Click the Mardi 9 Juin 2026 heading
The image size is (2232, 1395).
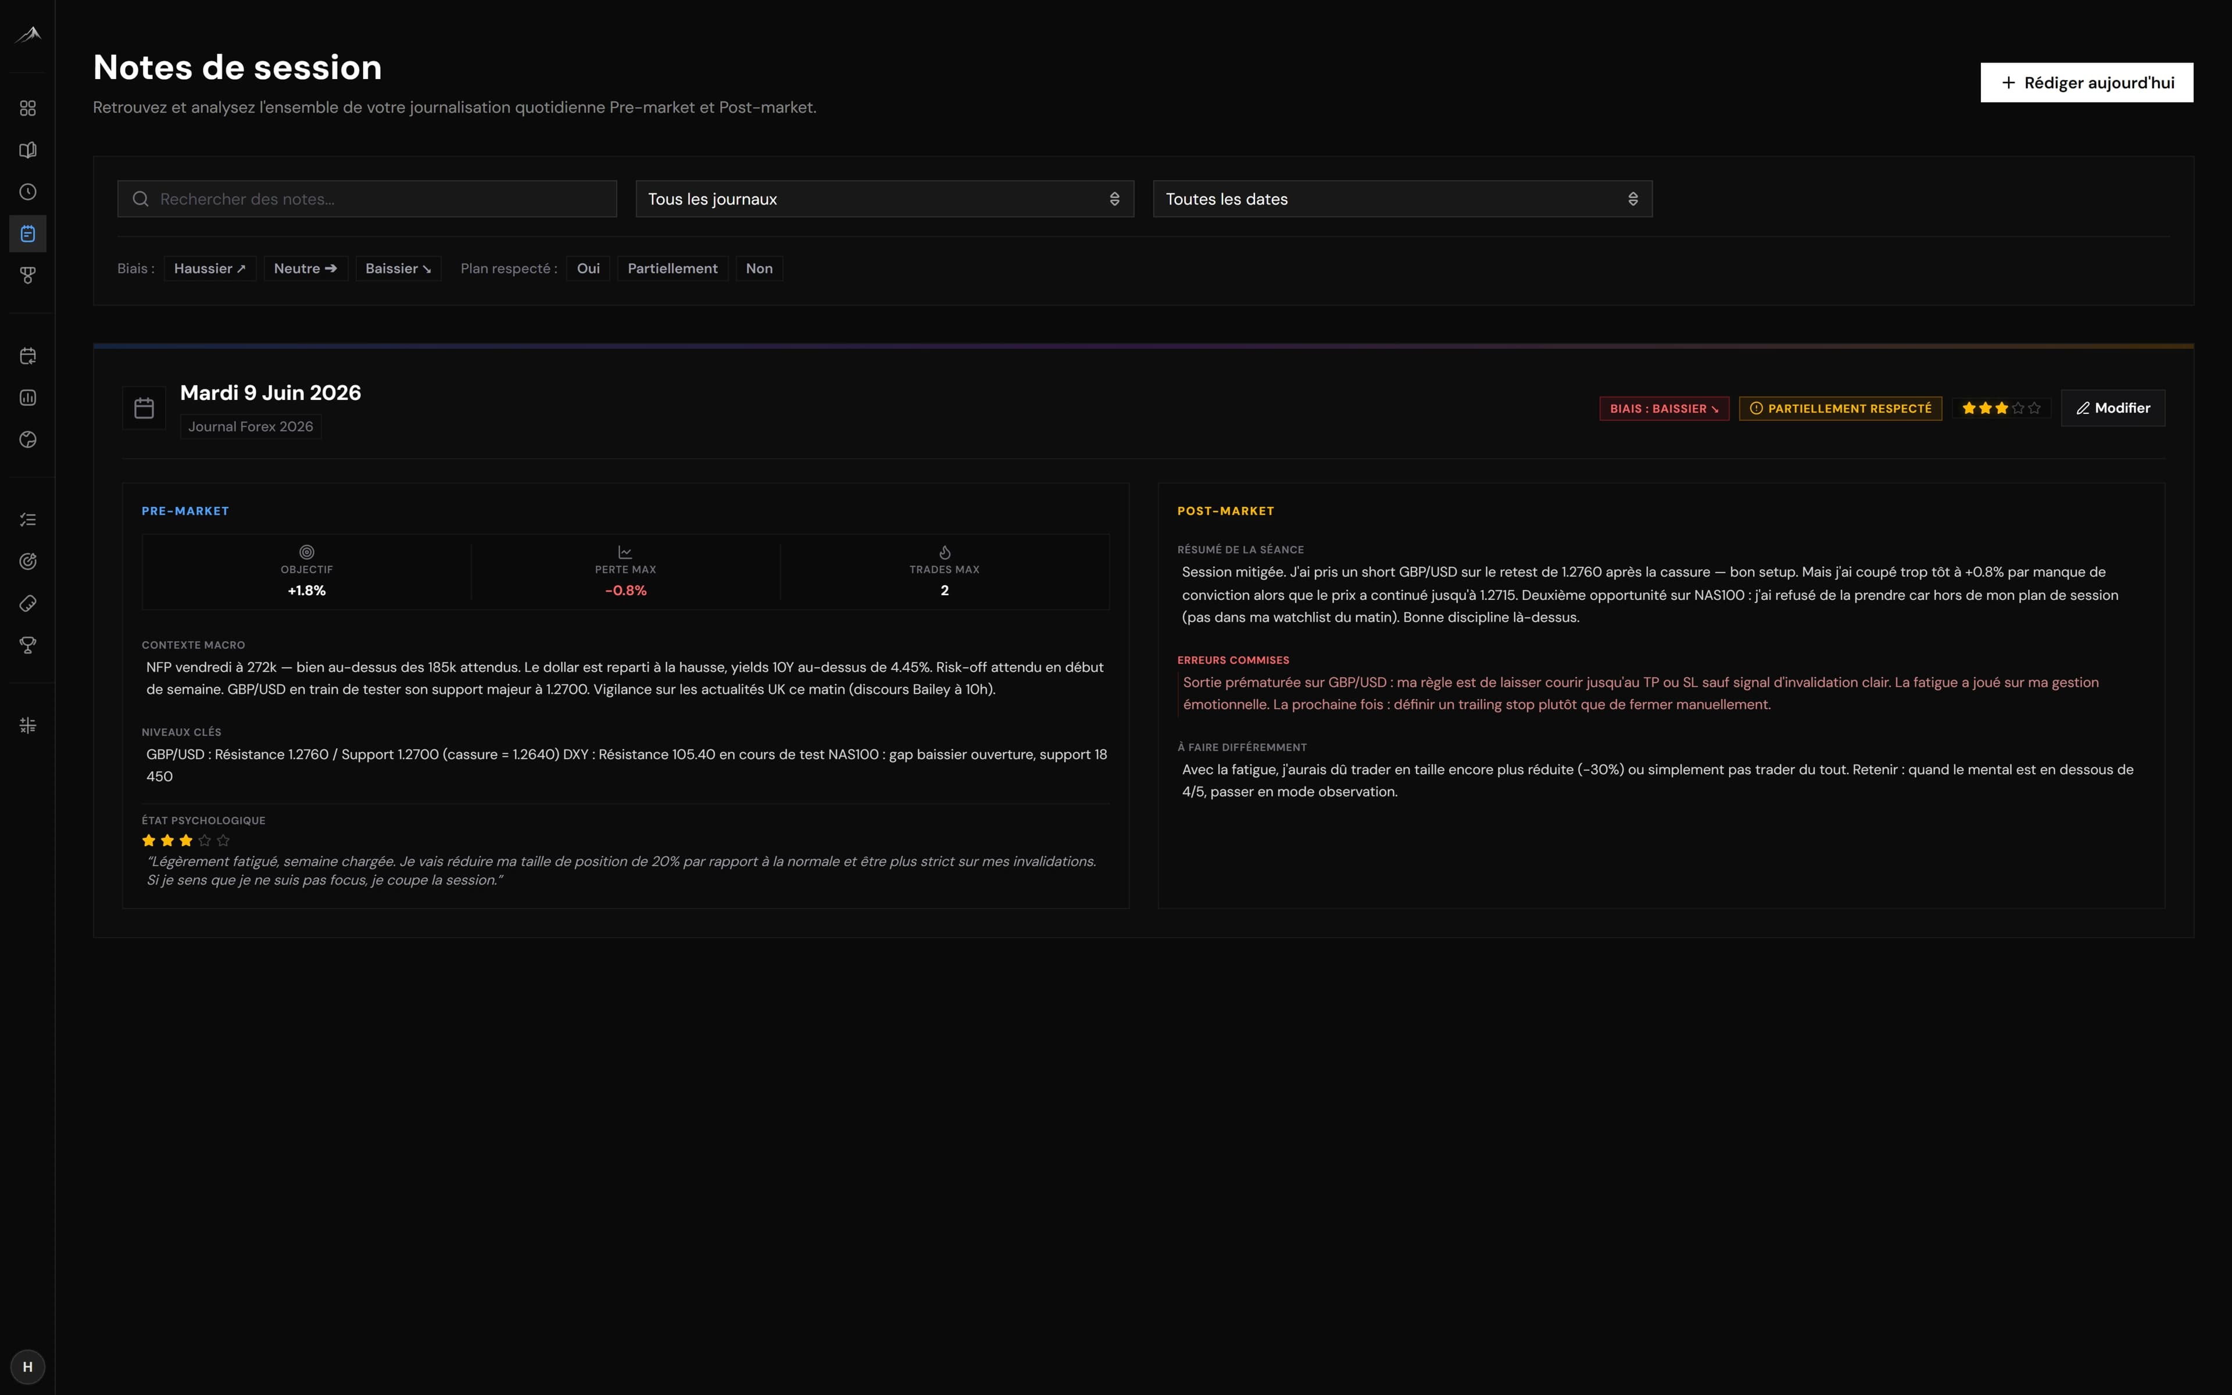pyautogui.click(x=270, y=392)
